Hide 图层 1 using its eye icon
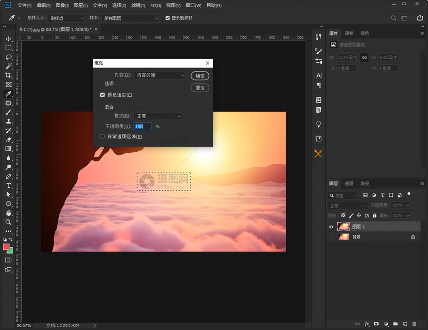428x330 pixels. tap(331, 227)
